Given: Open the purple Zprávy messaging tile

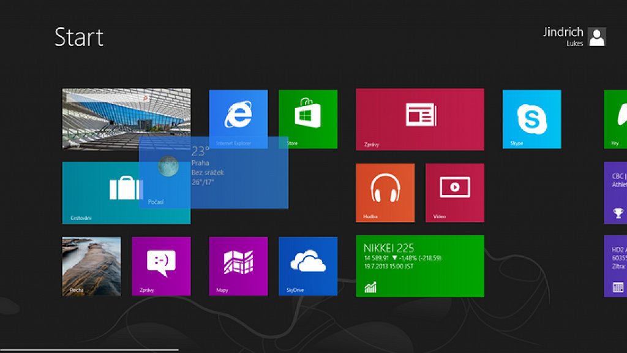Looking at the screenshot, I should pos(161,266).
